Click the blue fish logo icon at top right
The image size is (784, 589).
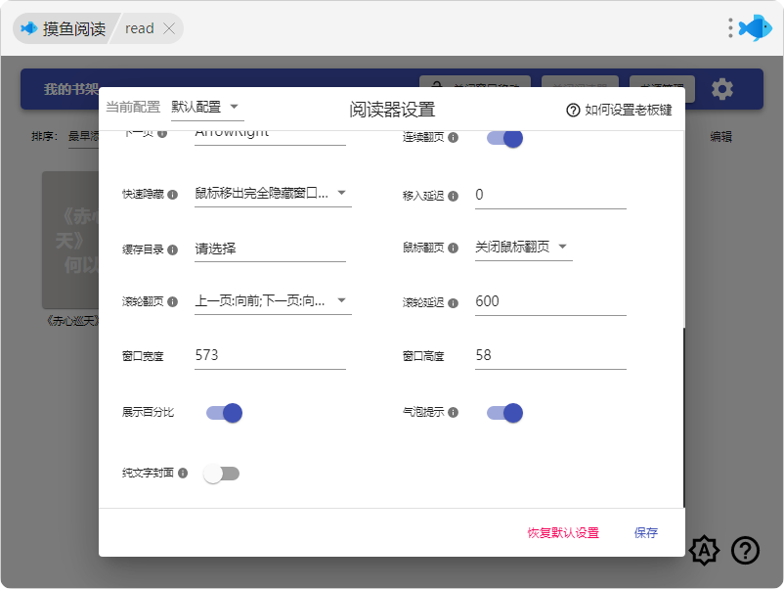(756, 27)
